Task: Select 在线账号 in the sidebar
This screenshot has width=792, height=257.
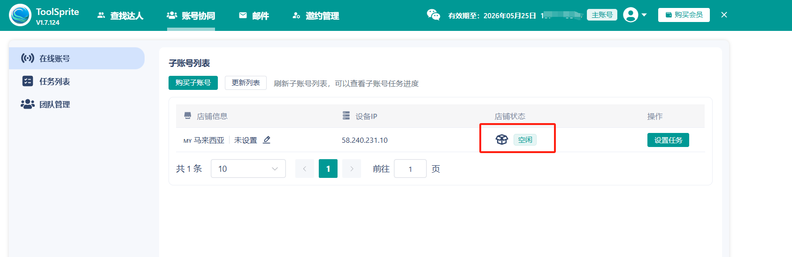Action: coord(77,59)
